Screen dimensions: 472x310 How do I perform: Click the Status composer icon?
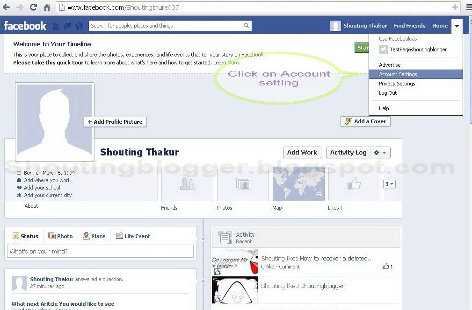[15, 236]
